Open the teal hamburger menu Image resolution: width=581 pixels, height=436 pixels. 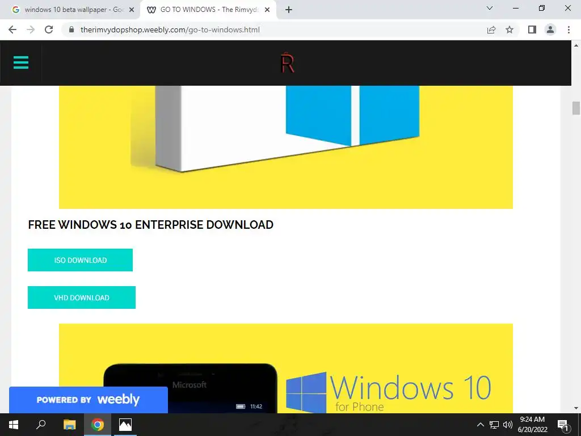pos(21,62)
